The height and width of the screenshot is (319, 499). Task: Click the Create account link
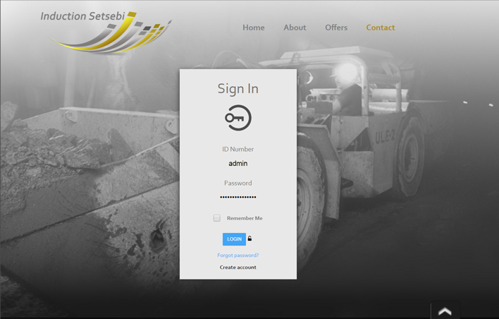(x=238, y=267)
